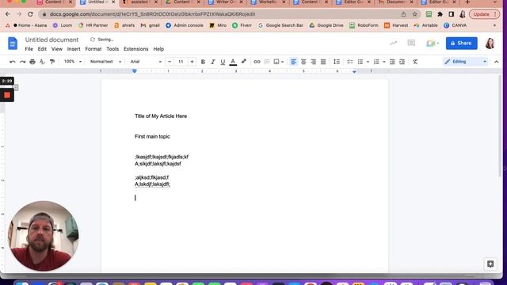Insert a bulleted list
507x285 pixels.
(360, 62)
